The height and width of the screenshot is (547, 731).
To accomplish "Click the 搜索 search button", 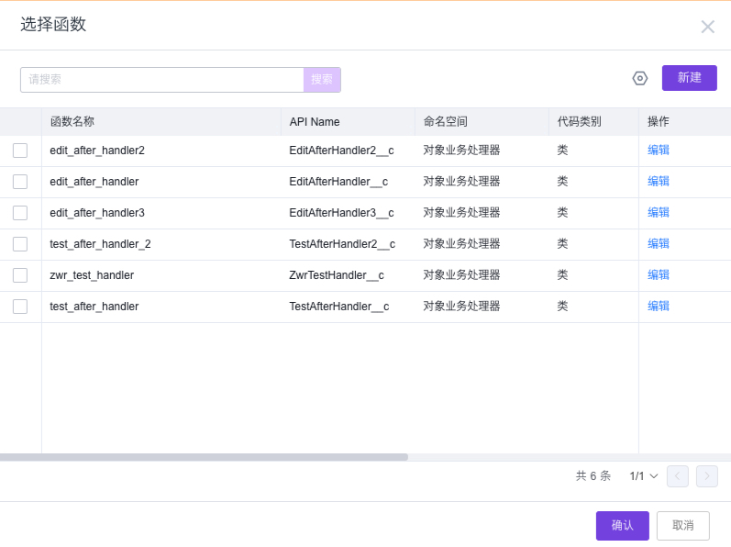I will tap(322, 80).
